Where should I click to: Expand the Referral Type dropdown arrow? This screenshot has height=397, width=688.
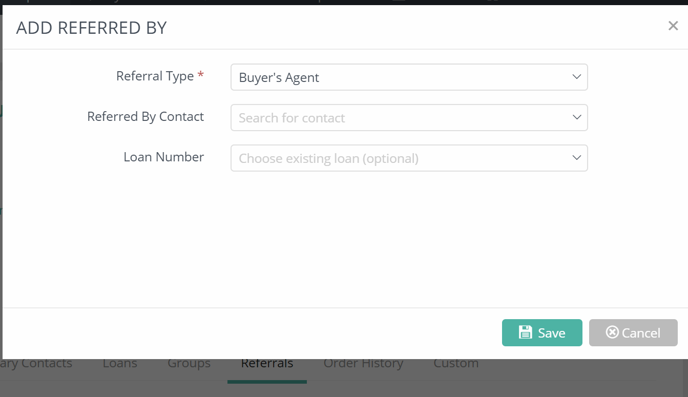(576, 77)
